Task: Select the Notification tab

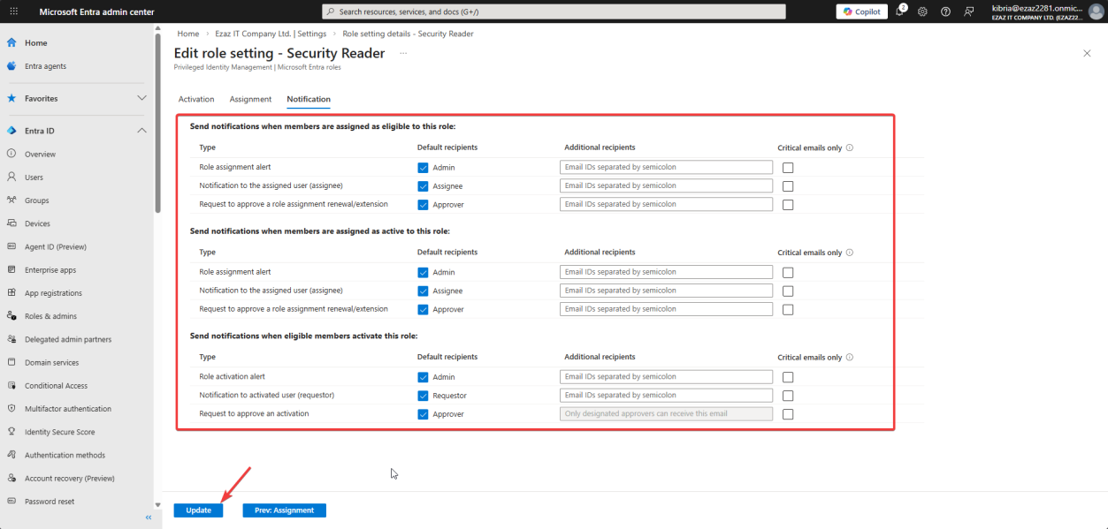Action: [x=309, y=99]
